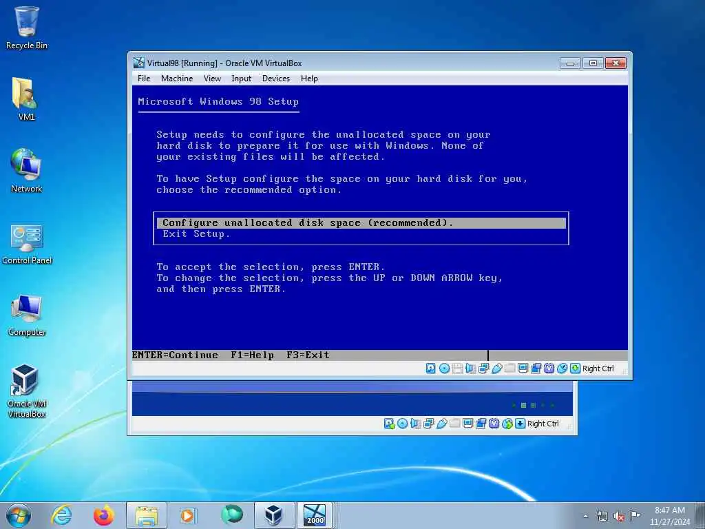Screen dimensions: 705x529
Task: Select the VM1 folder on the desktop
Action: point(27,99)
